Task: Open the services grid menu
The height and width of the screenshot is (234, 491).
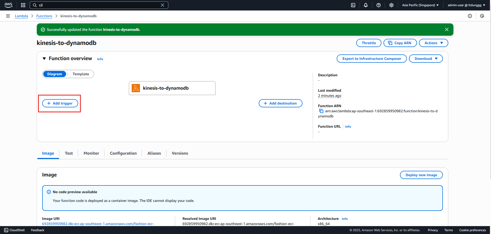Action: pos(23,5)
